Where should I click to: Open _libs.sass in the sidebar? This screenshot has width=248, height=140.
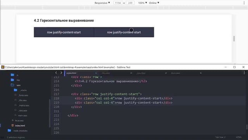22,100
